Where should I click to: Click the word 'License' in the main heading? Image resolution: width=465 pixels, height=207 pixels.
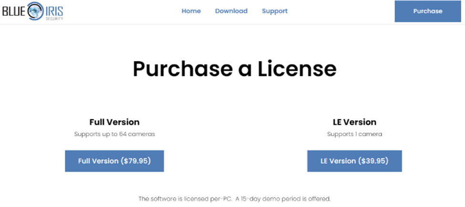(297, 69)
